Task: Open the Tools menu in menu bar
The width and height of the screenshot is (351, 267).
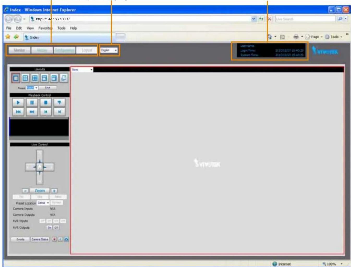Action: [61, 28]
